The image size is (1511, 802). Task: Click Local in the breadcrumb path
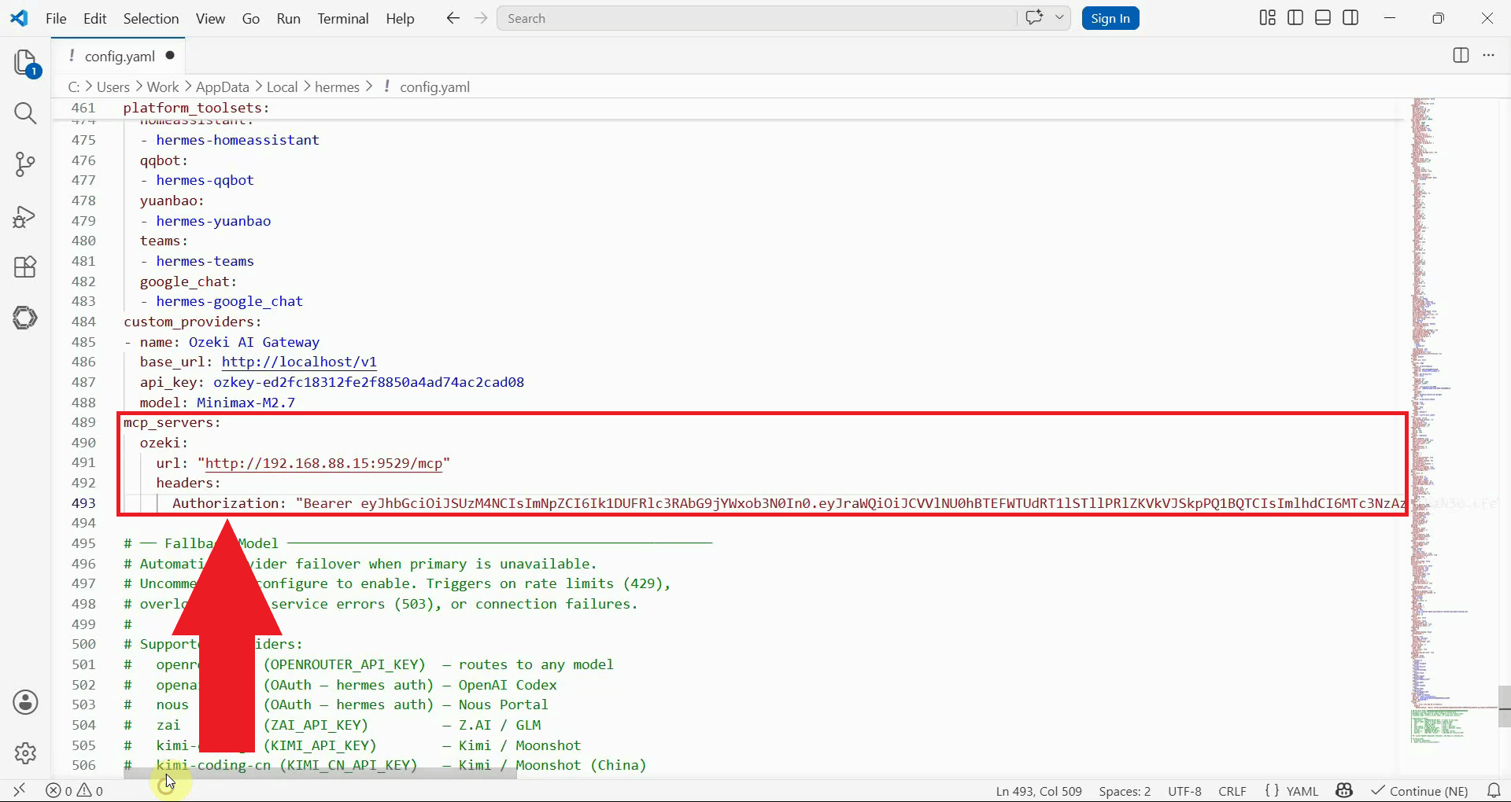[x=282, y=86]
